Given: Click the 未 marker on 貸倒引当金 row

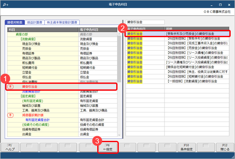Looking at the screenshot, I should (10, 86).
